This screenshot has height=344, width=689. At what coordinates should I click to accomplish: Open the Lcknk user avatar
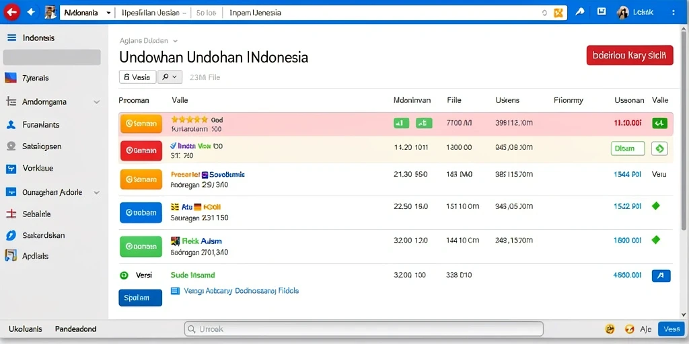622,13
